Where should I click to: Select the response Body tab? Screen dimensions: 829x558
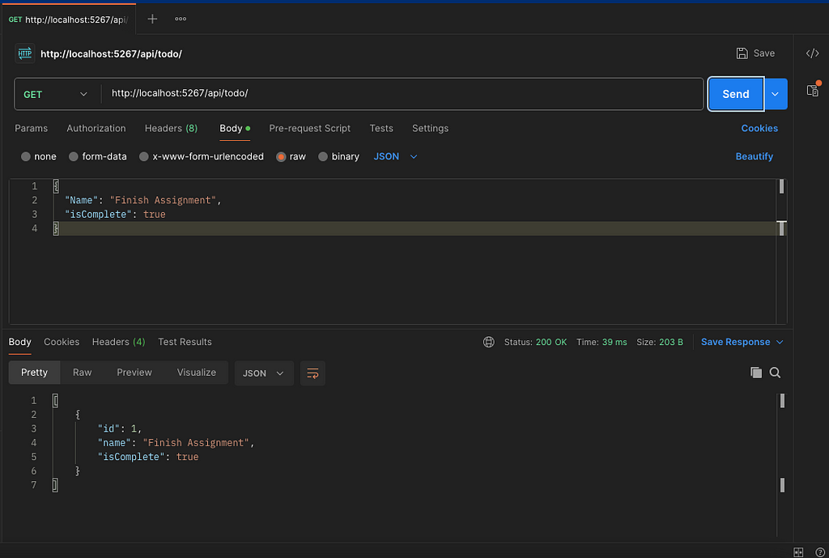(x=20, y=343)
